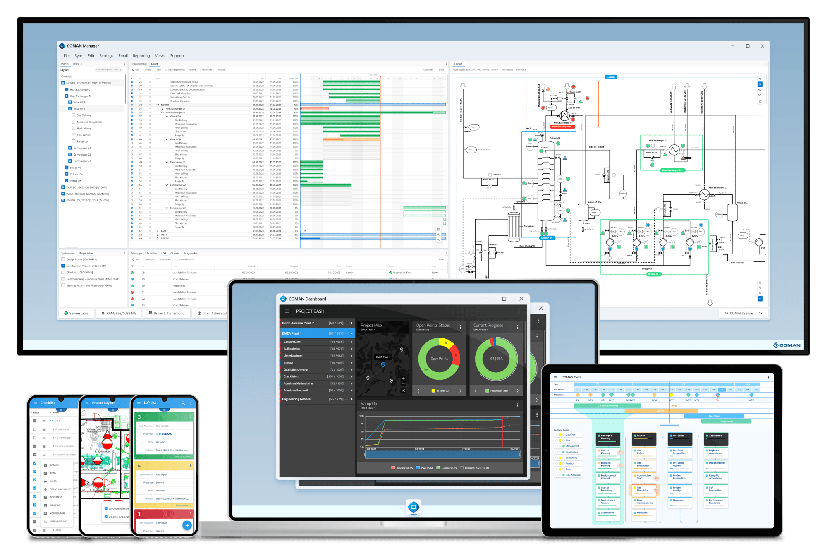The width and height of the screenshot is (827, 546).
Task: Switch to the Gantt tab
Action: tap(154, 64)
